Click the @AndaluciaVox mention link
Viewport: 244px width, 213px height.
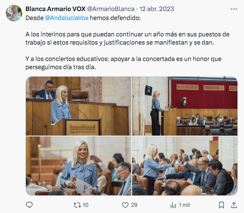point(66,18)
